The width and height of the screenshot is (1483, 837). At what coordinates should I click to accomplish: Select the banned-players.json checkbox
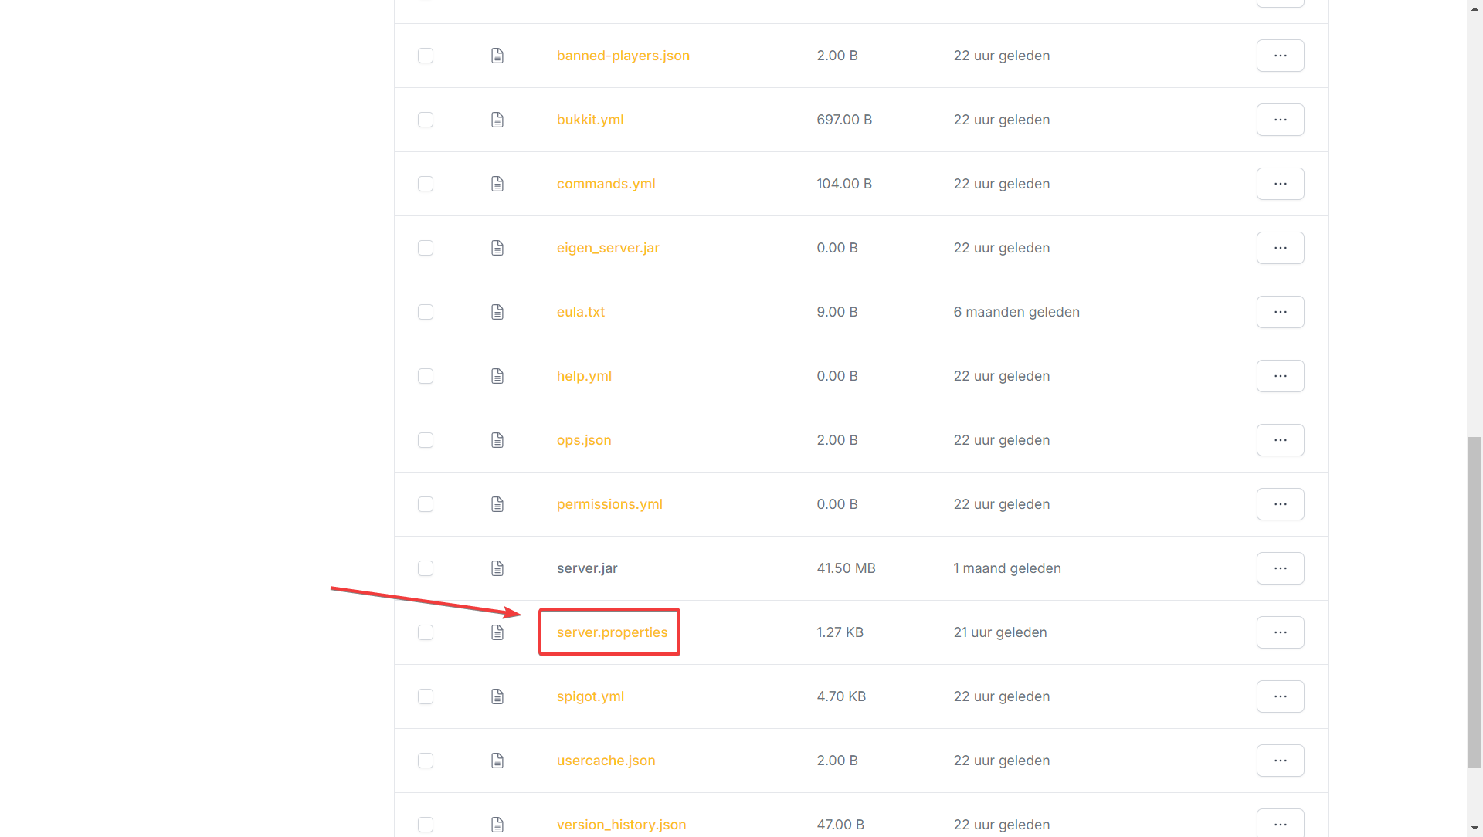426,56
